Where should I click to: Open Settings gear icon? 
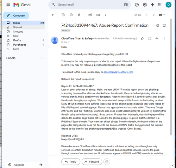[x=145, y=5]
